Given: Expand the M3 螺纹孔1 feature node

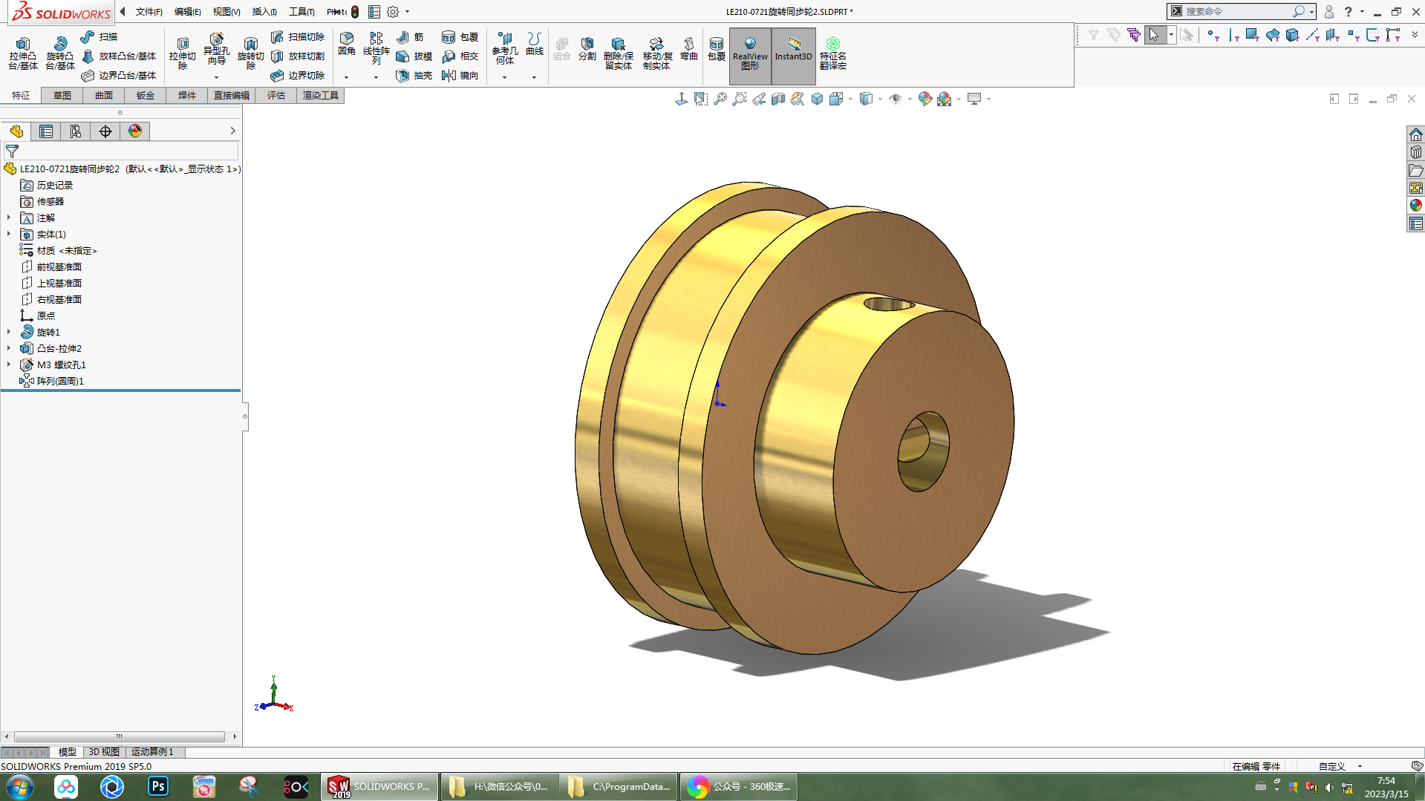Looking at the screenshot, I should pos(9,364).
